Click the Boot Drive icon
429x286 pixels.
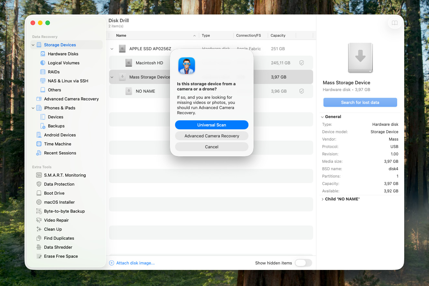click(39, 193)
